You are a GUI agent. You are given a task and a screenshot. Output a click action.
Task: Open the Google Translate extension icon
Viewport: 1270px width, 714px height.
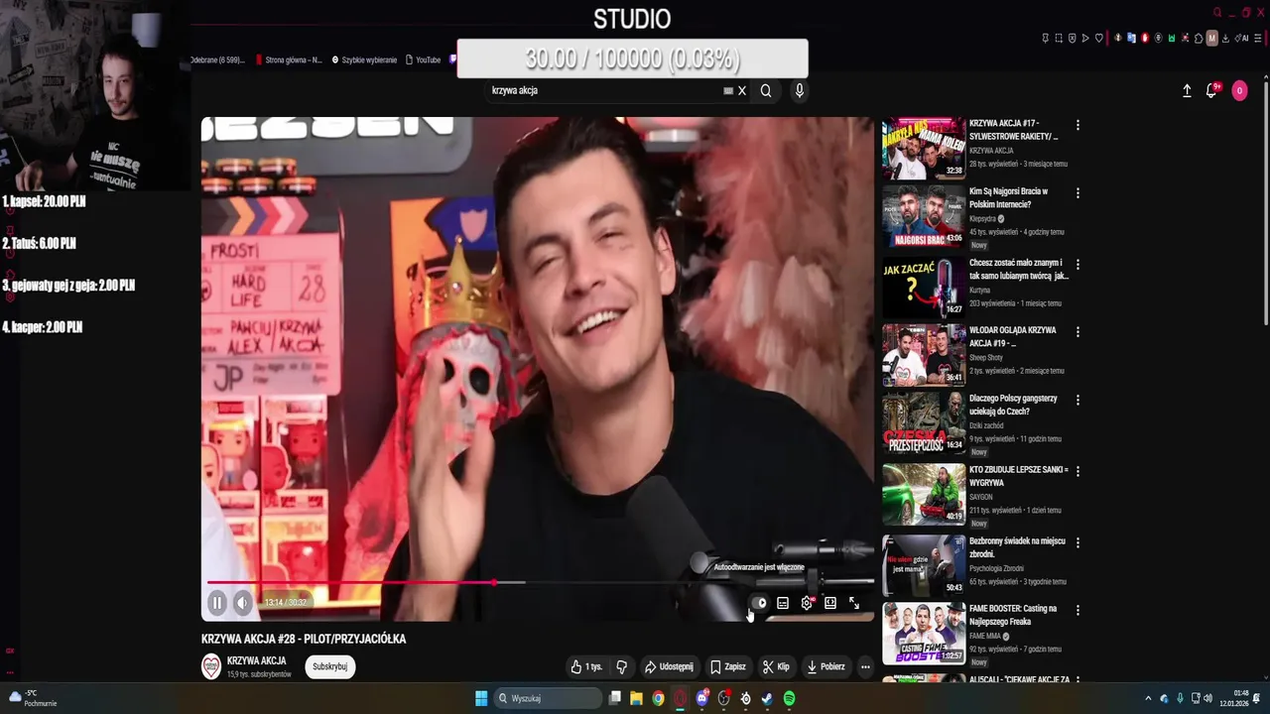click(1131, 39)
